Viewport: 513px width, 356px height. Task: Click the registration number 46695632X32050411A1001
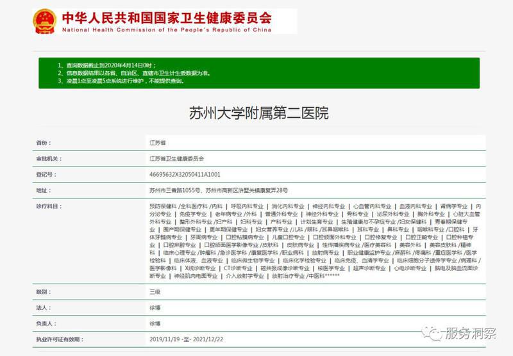tap(184, 174)
